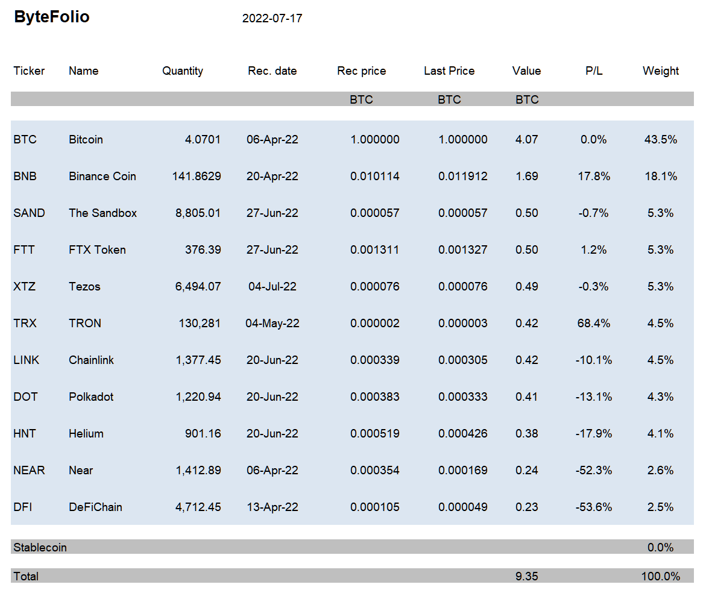Click XTZ value 0.49

pos(527,287)
